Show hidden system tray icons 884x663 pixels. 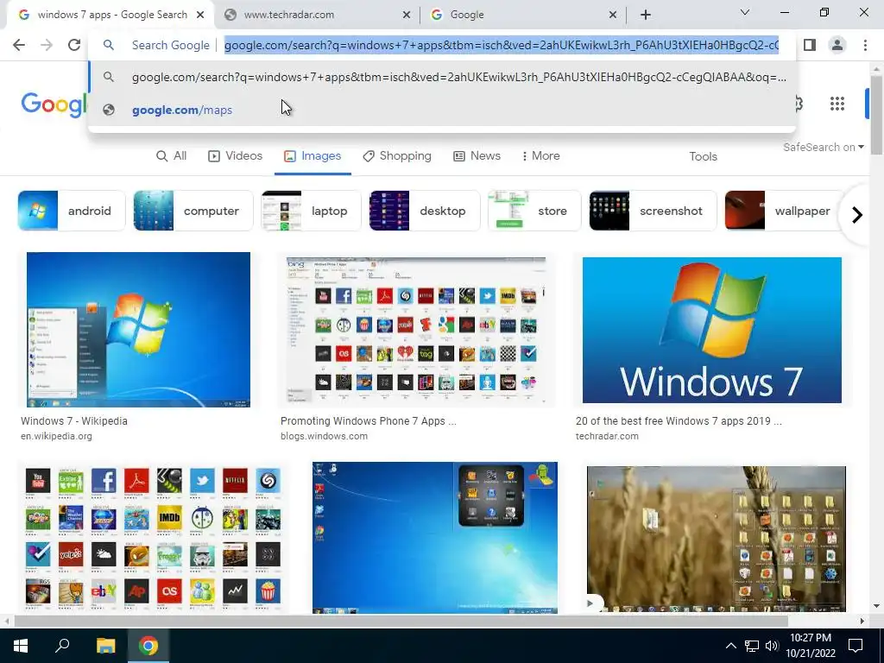730,646
